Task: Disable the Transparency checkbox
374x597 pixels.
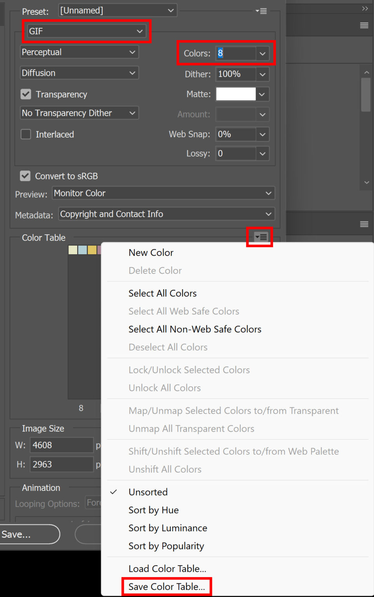Action: point(25,94)
